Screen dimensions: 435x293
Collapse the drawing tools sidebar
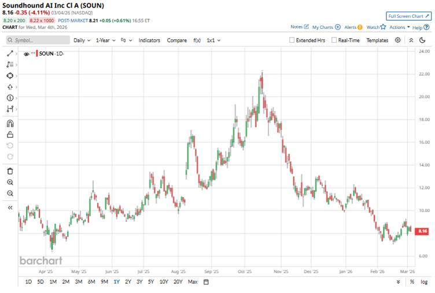(10, 207)
